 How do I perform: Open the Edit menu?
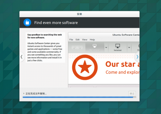pos(77,40)
